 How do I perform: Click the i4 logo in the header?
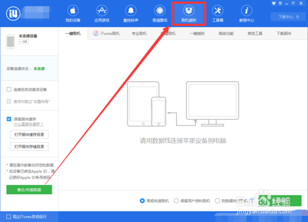coord(13,14)
